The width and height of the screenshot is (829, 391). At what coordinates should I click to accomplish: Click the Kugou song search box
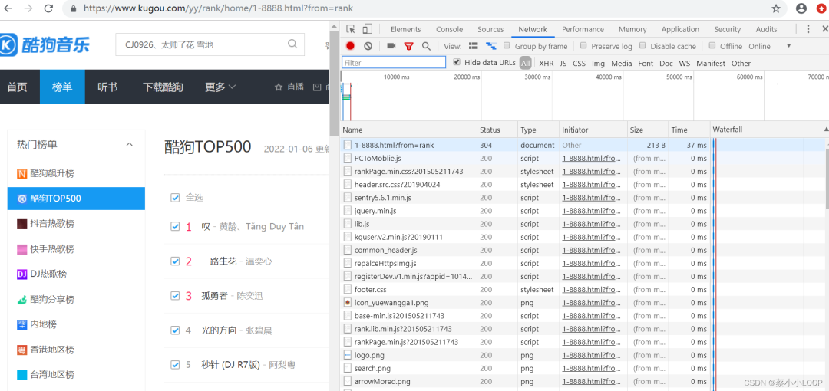pos(210,44)
